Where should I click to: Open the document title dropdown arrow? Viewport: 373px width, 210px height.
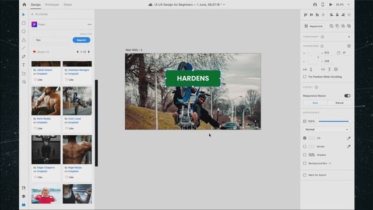(224, 5)
